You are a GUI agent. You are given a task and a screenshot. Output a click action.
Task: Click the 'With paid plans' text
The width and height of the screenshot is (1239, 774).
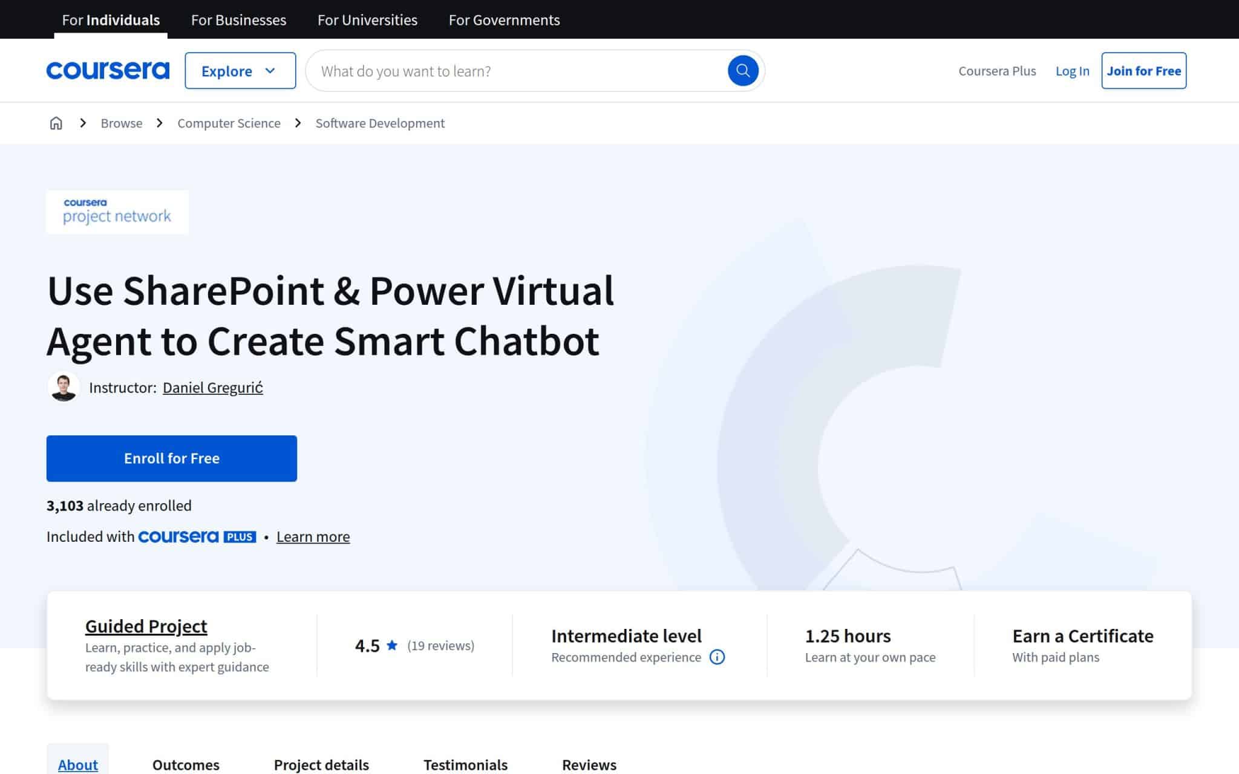point(1056,657)
